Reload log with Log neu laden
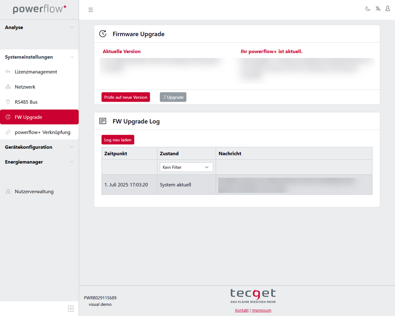Screen dimensions: 395x316 coord(118,140)
